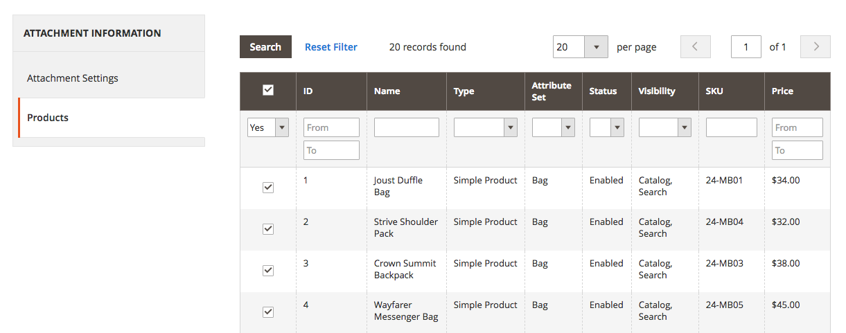Sort by the Visibility column header
846x333 pixels.
[x=665, y=91]
